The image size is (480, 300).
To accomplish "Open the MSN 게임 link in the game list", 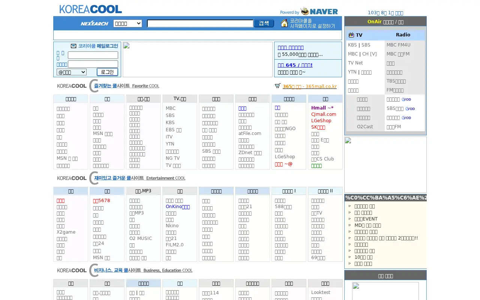I will [x=101, y=258].
